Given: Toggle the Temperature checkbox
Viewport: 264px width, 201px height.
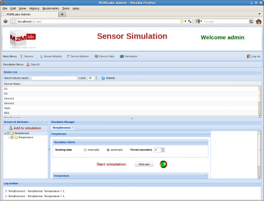Looking at the screenshot, I should pyautogui.click(x=12, y=137).
